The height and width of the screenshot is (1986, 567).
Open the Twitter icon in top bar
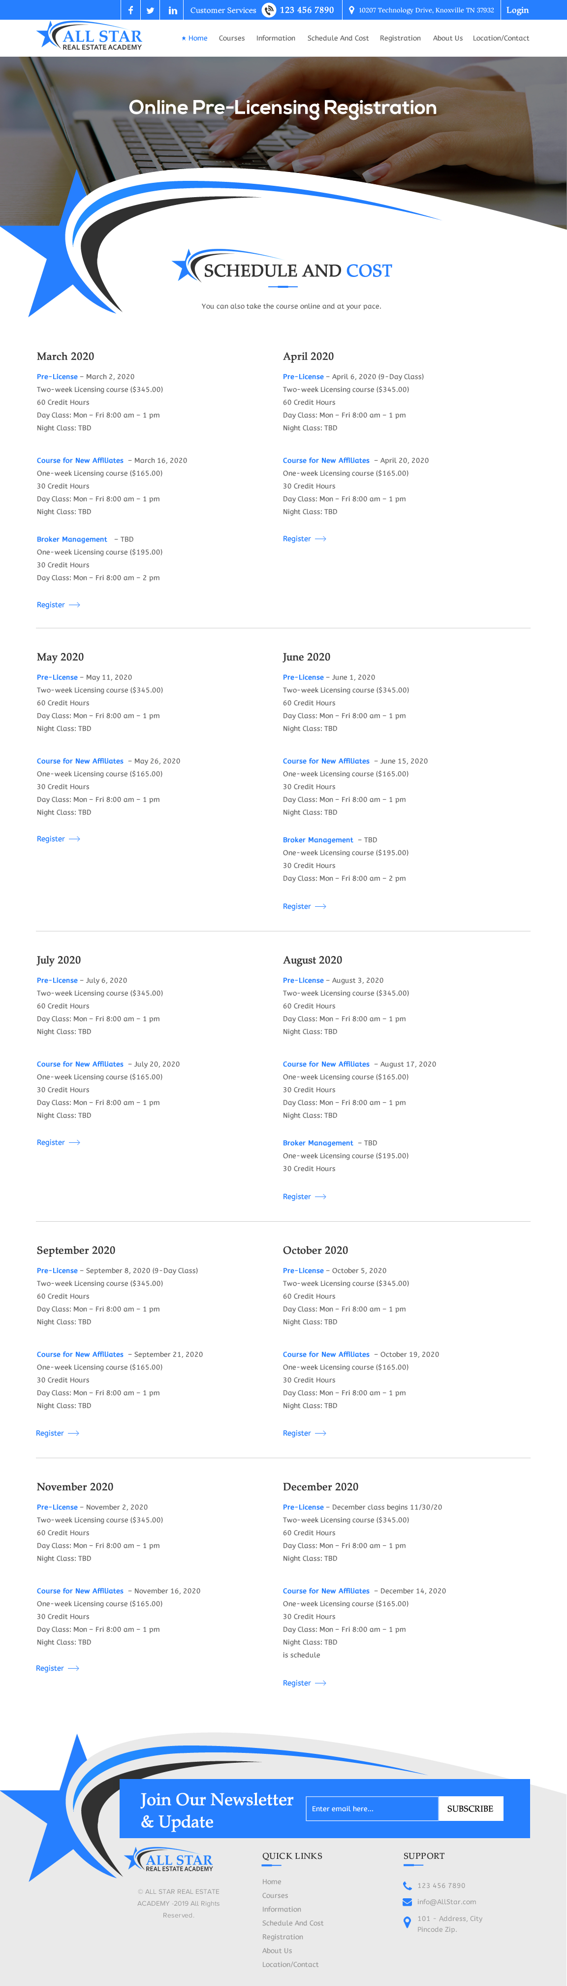[x=150, y=10]
